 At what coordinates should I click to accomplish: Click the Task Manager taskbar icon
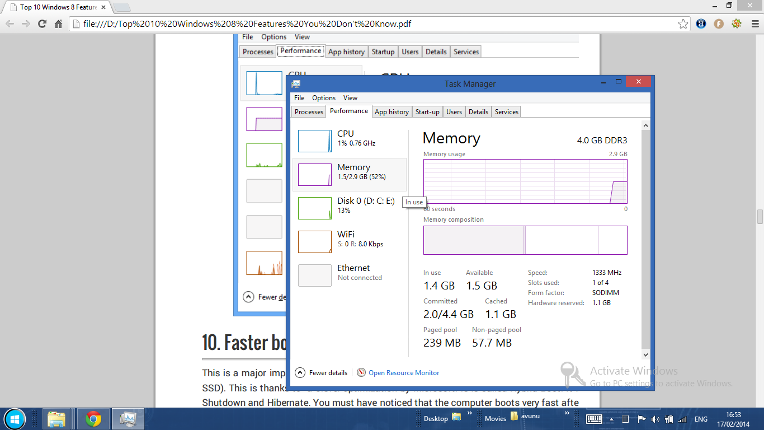click(x=129, y=419)
